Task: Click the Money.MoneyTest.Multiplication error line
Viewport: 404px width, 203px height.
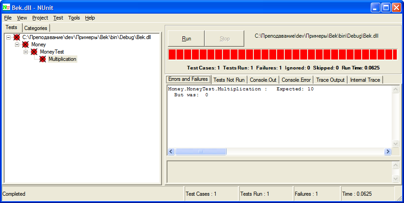Action: pos(241,89)
